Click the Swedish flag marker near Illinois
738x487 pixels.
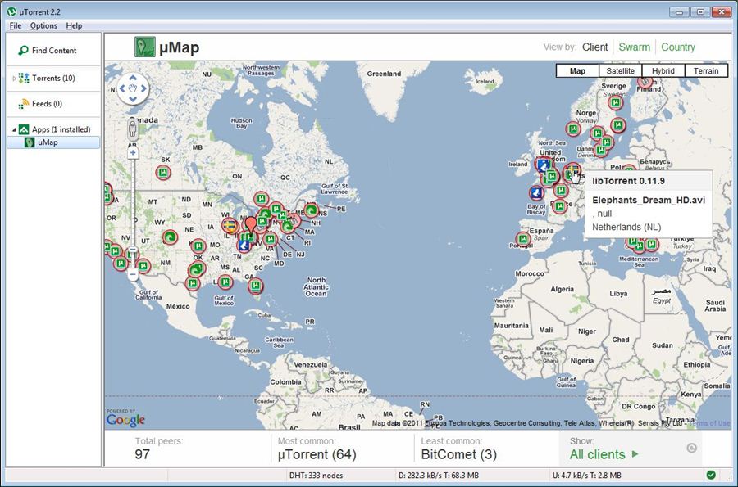click(230, 226)
